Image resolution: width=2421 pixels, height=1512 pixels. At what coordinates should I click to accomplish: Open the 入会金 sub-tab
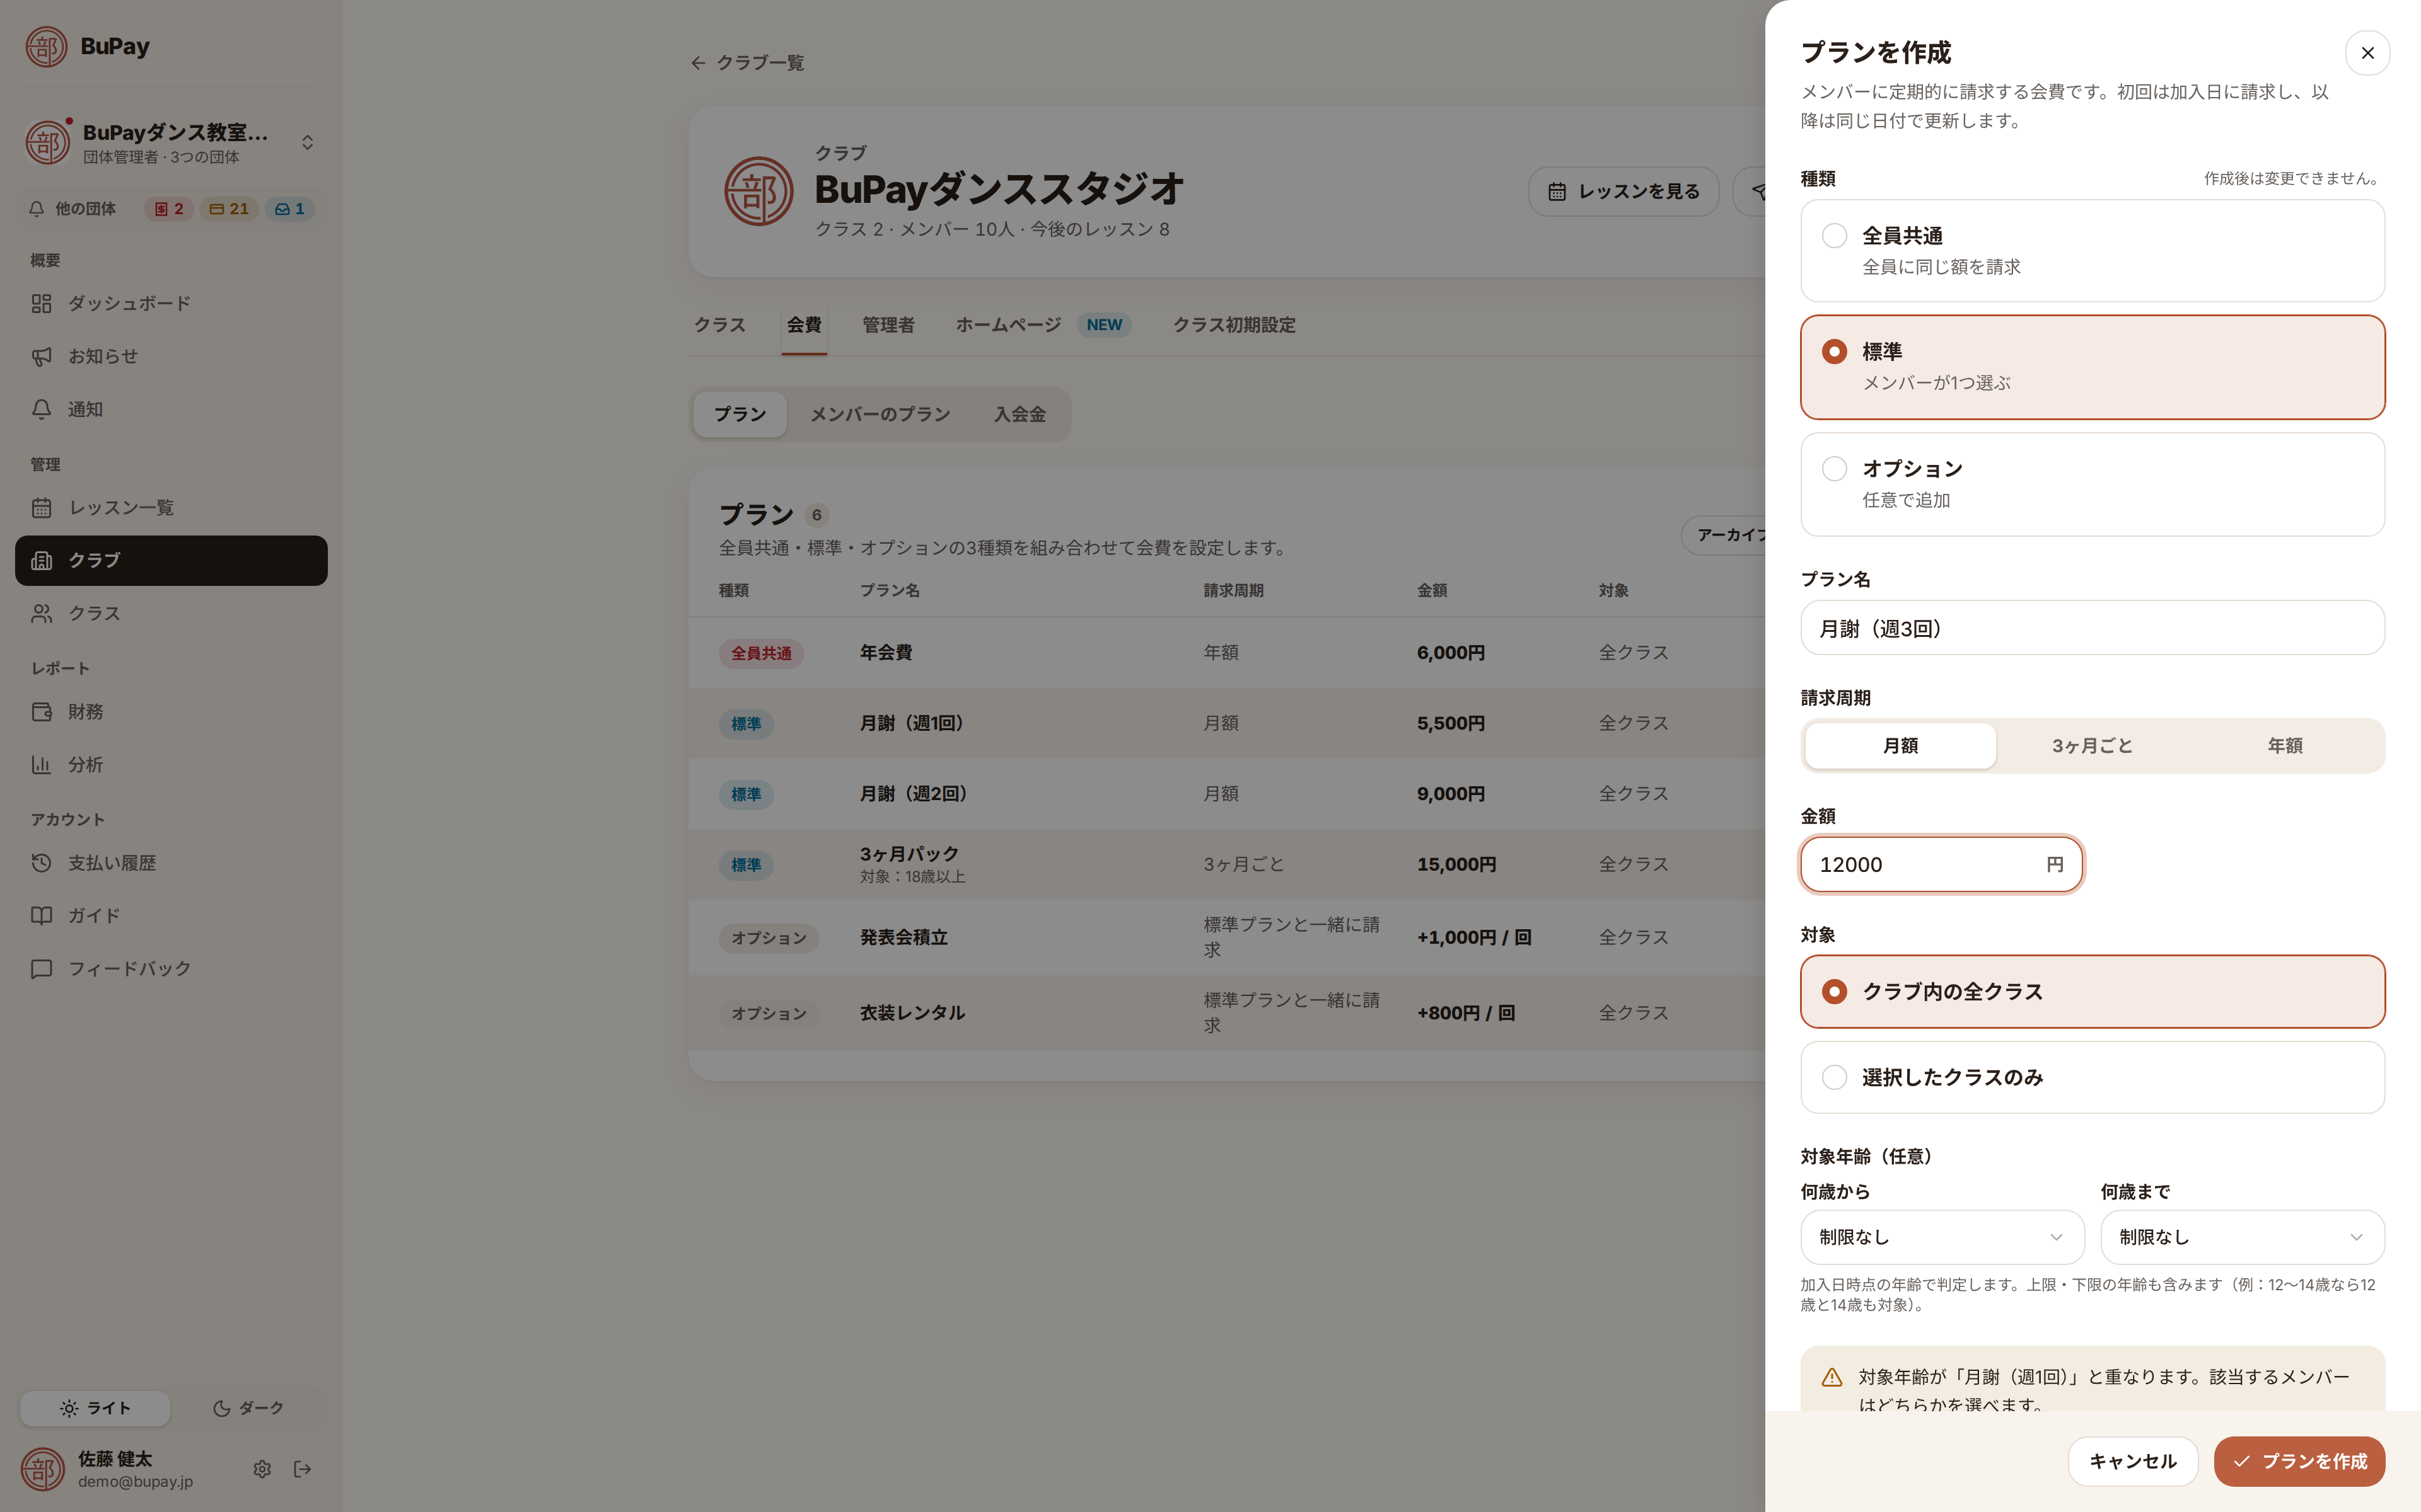point(1019,414)
